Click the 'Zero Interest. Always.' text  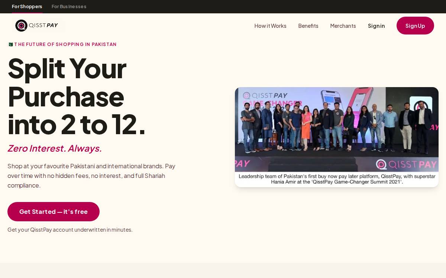pos(55,148)
